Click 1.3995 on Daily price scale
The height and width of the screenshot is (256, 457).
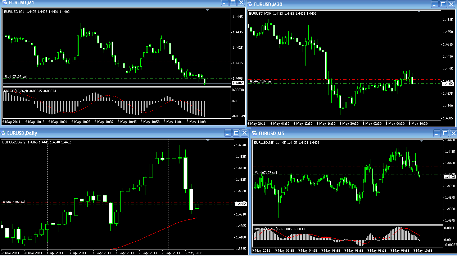241,248
